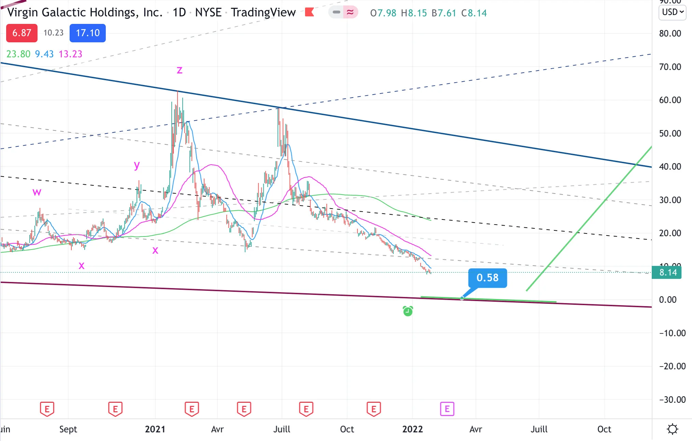The image size is (692, 441).
Task: Click the TradingView source label
Action: pos(263,12)
